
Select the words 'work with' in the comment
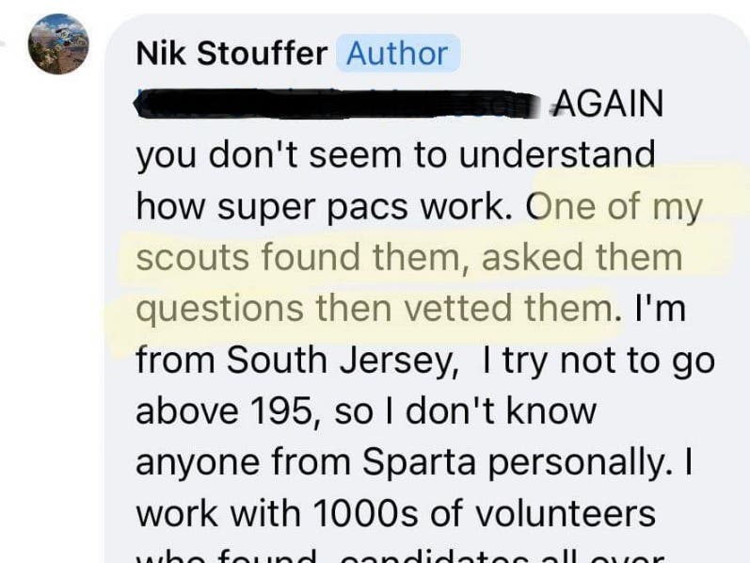click(x=218, y=513)
